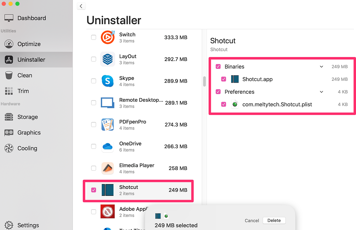Check the Adobe Application checkbox
The width and height of the screenshot is (356, 230).
click(x=94, y=212)
